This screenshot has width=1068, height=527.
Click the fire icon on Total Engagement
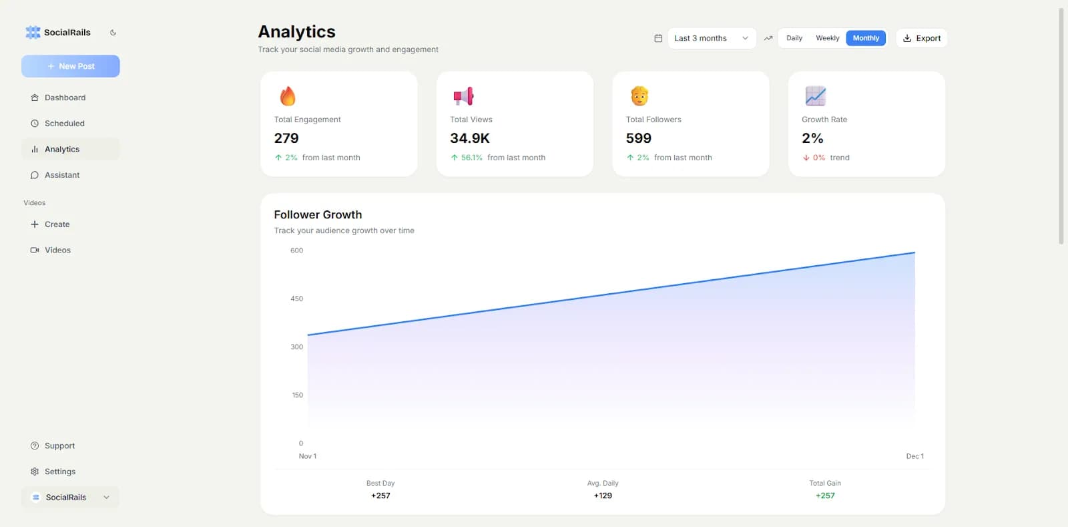point(288,96)
